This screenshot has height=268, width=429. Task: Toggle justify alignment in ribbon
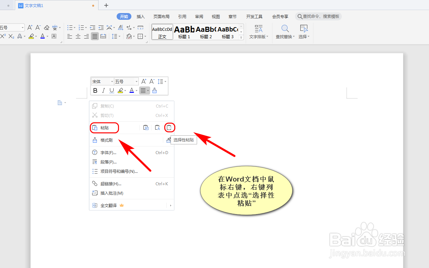[x=95, y=36]
